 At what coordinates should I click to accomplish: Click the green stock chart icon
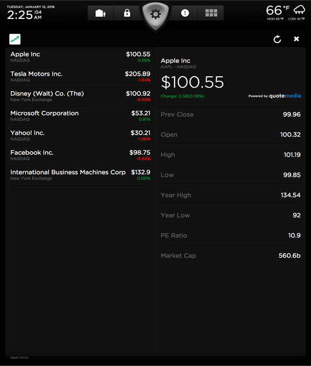pyautogui.click(x=15, y=39)
